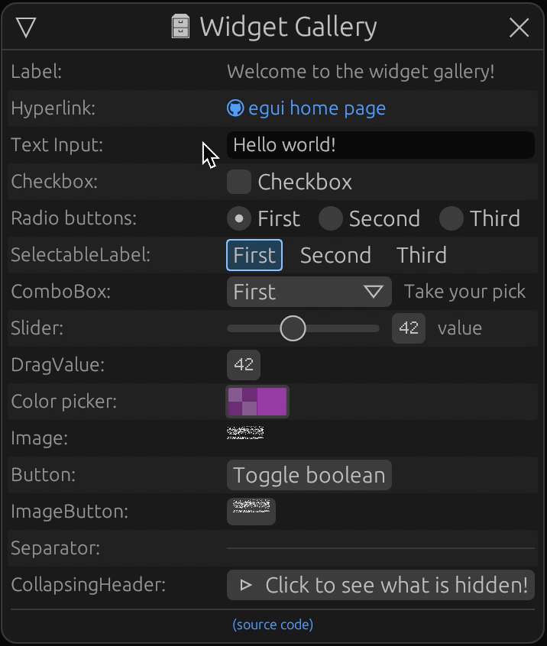Image resolution: width=547 pixels, height=646 pixels.
Task: Select the Third selectable label
Action: (421, 255)
